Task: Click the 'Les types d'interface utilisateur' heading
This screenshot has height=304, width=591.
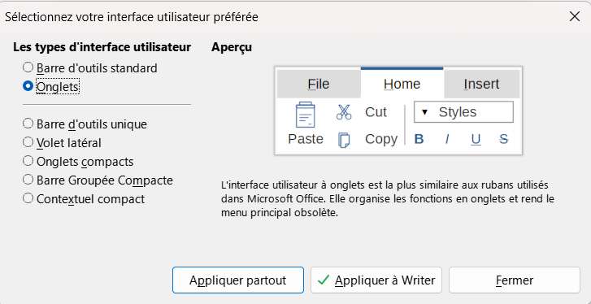Action: pyautogui.click(x=102, y=47)
